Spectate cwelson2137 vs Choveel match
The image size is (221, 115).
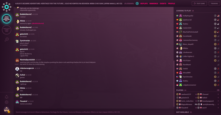198,94
